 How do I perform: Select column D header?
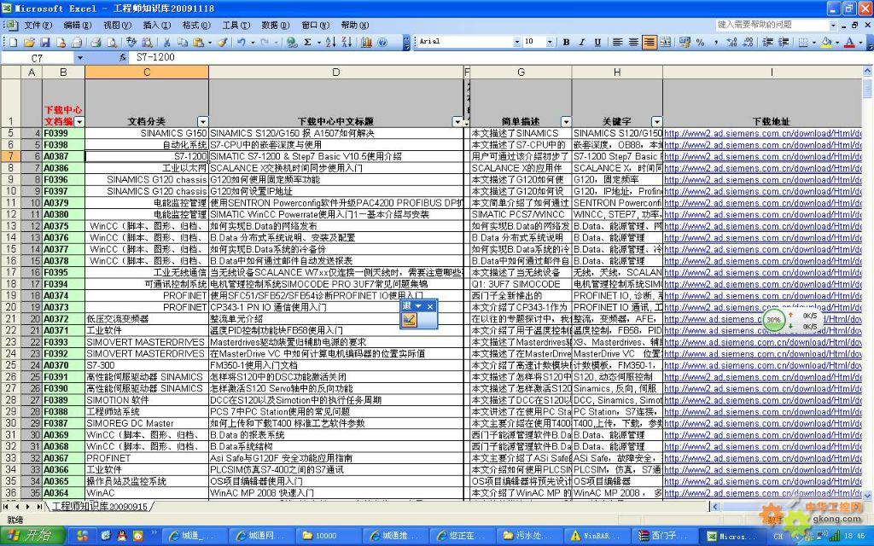coord(336,72)
